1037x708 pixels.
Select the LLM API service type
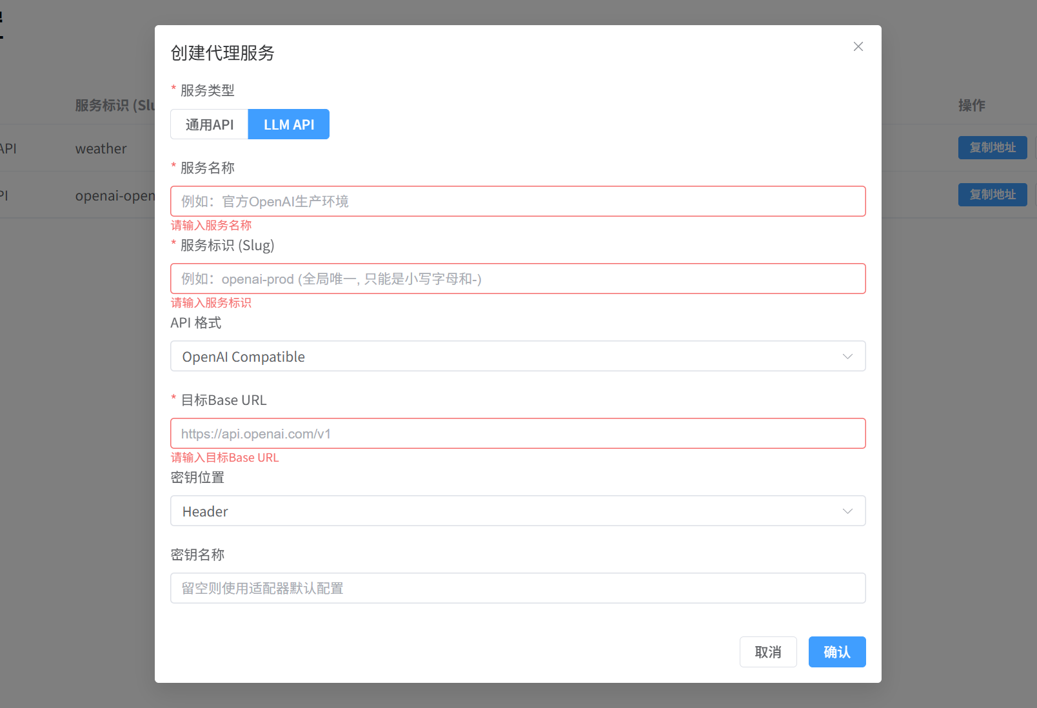[289, 124]
